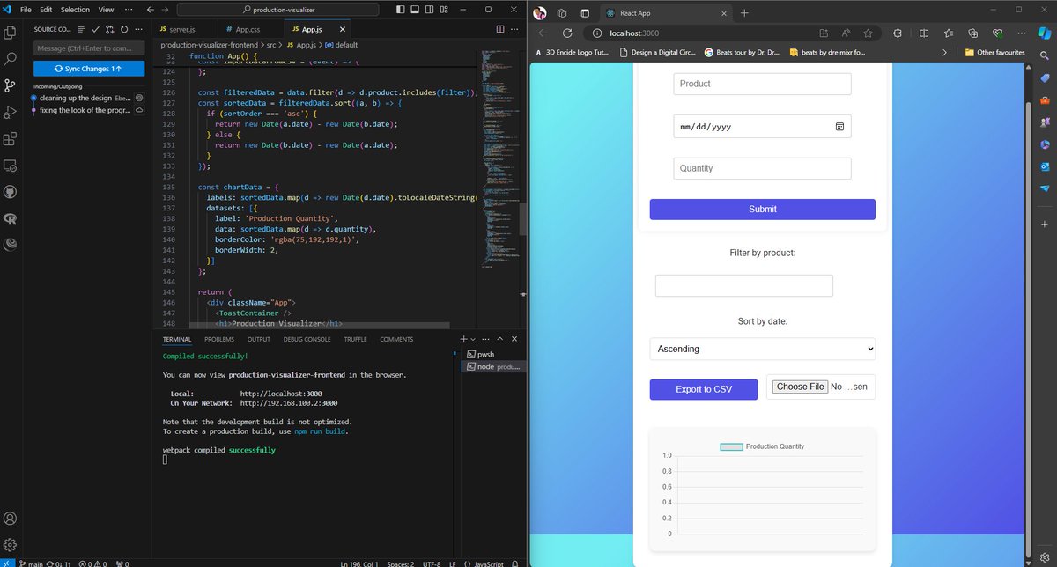
Task: Open the Extensions view icon in activity bar
Action: pos(11,138)
